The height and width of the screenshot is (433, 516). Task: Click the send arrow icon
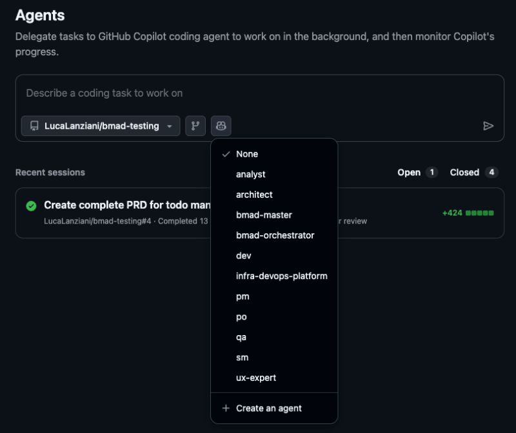488,126
